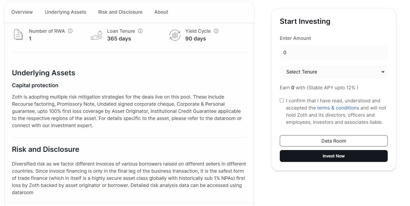Show info icon beside Loan Tenure
The width and height of the screenshot is (410, 206).
140,31
